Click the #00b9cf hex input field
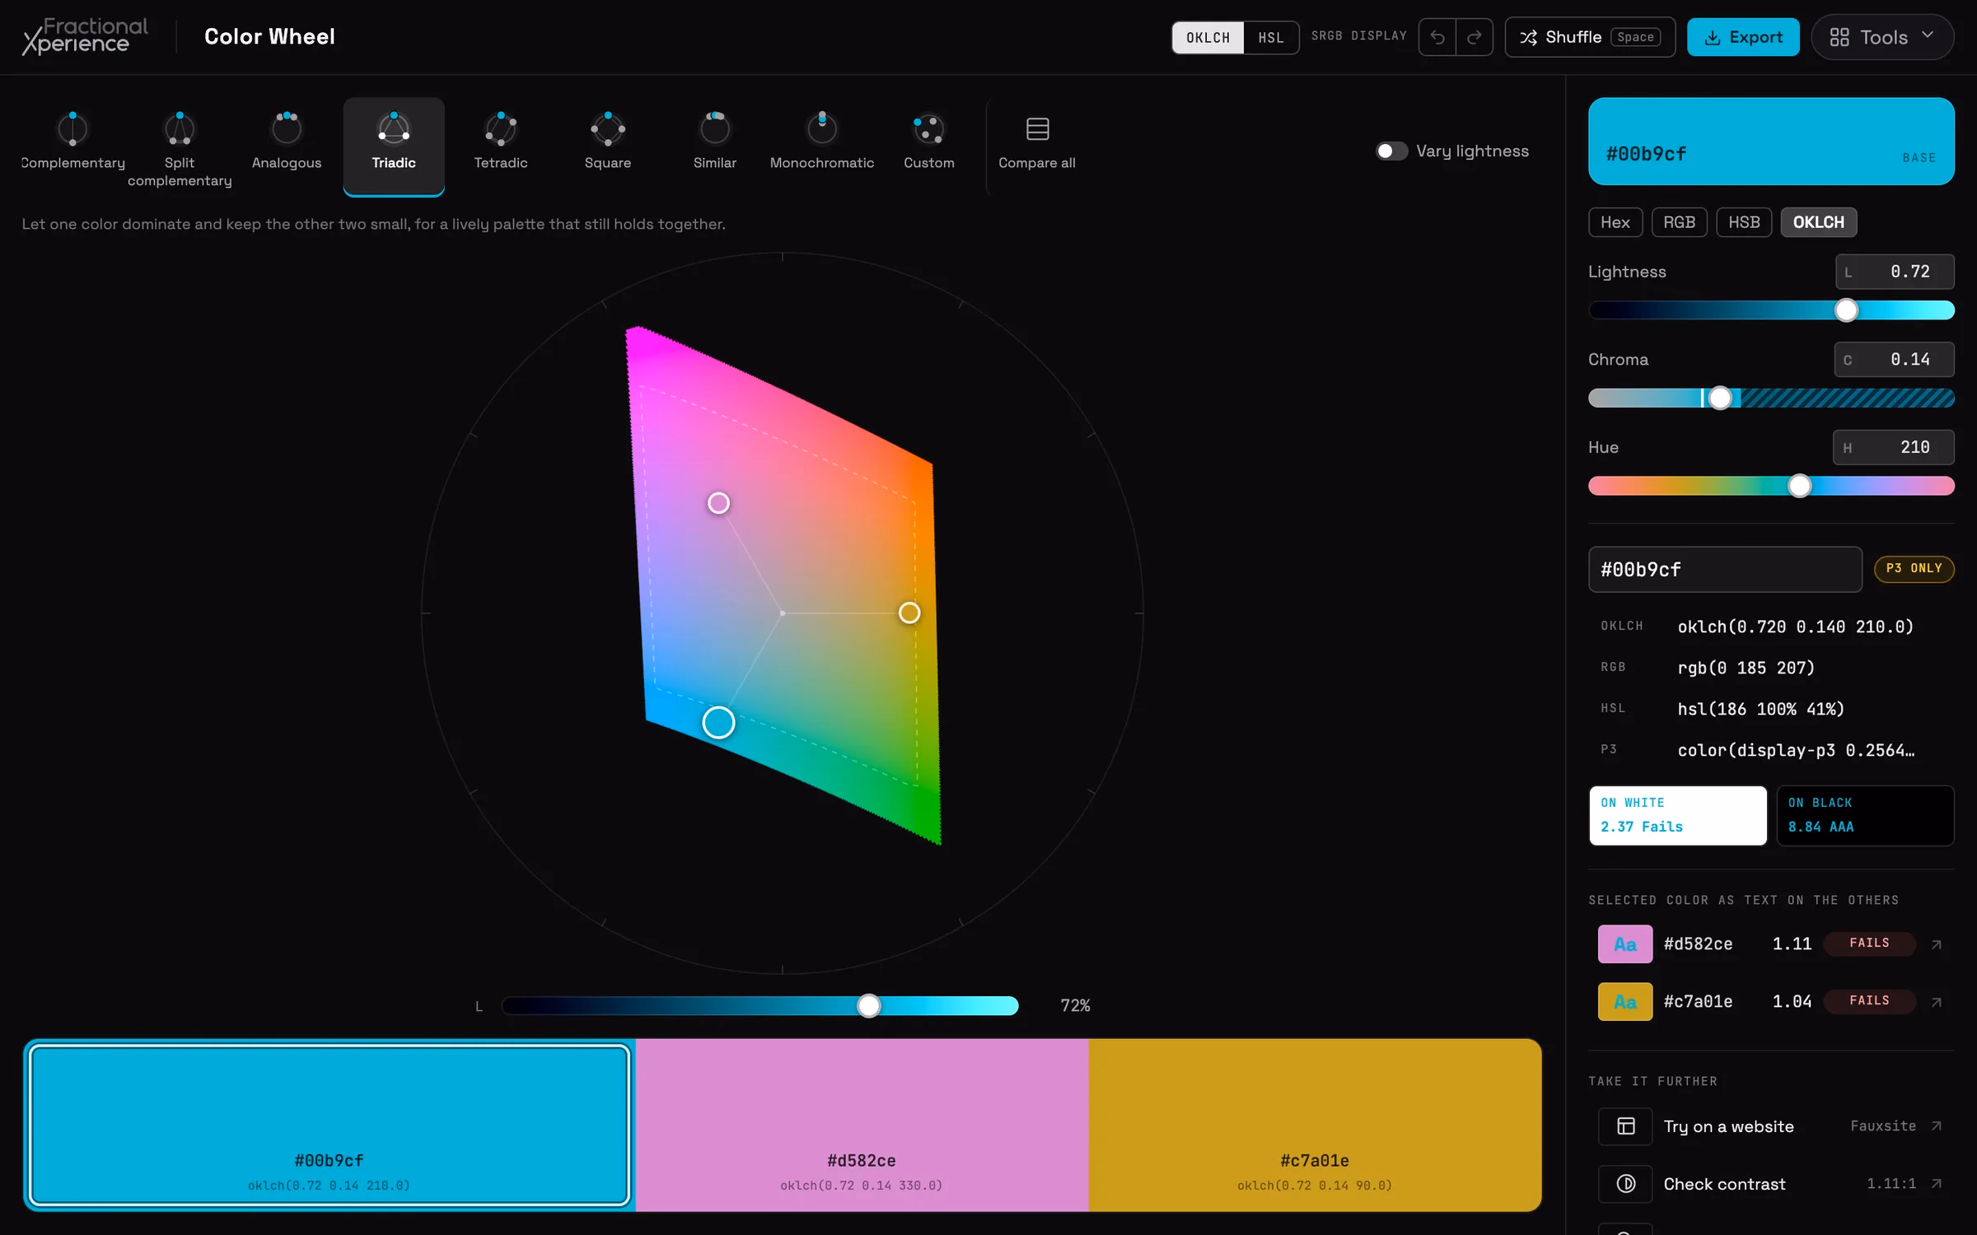Image resolution: width=1977 pixels, height=1235 pixels. click(x=1725, y=570)
